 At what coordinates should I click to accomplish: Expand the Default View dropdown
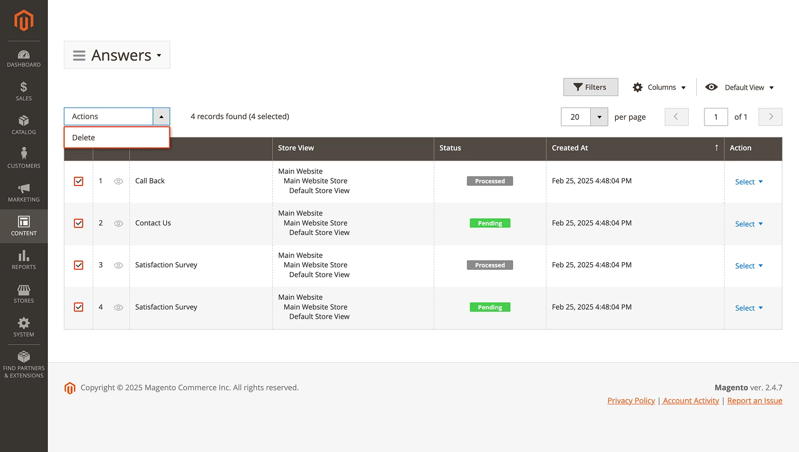tap(748, 87)
